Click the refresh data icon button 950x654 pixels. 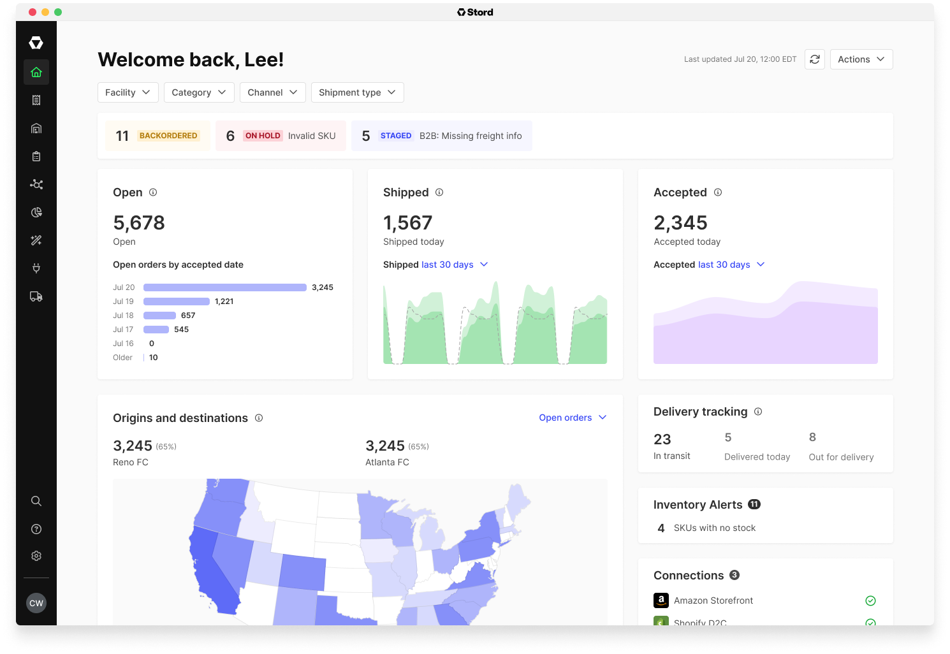pos(815,59)
